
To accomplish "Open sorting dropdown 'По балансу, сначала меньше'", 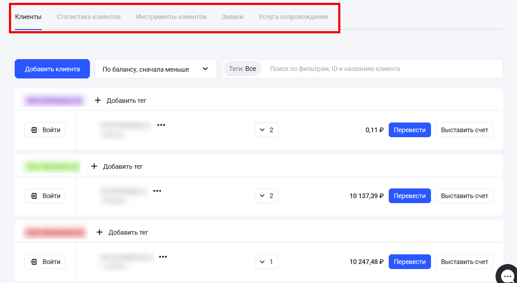I will tap(156, 69).
